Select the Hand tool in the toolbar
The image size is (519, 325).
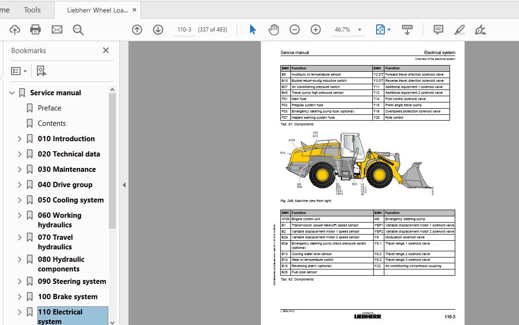274,29
